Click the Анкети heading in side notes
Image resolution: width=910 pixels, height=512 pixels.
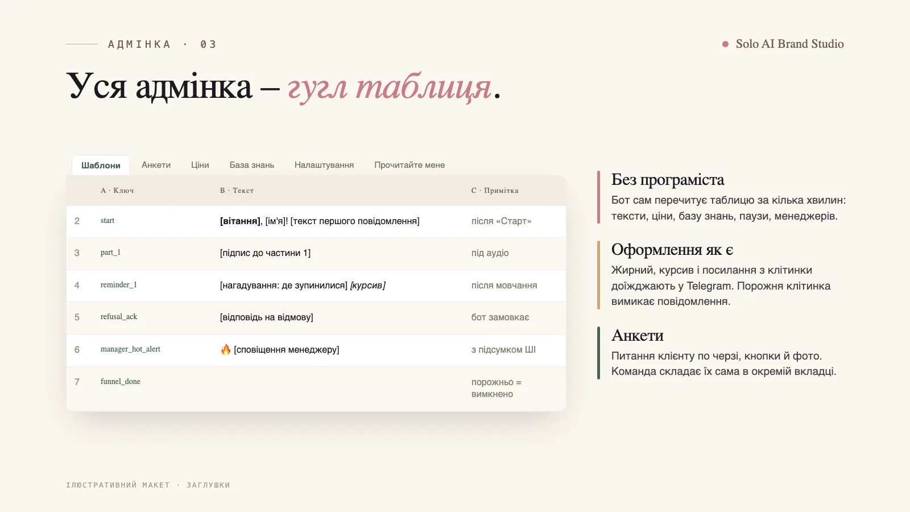click(638, 336)
